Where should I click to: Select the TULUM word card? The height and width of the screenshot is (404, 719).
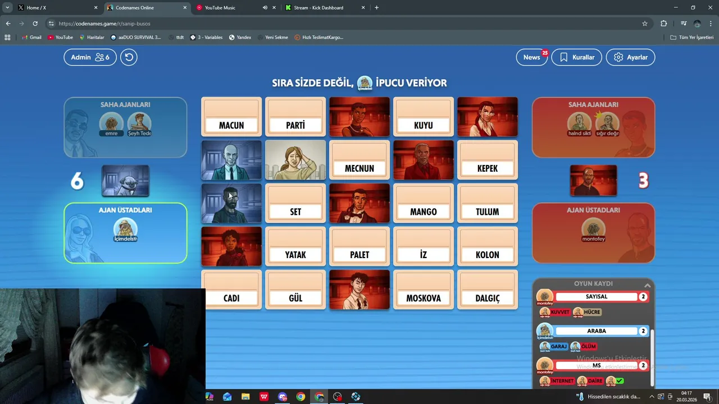pyautogui.click(x=488, y=203)
